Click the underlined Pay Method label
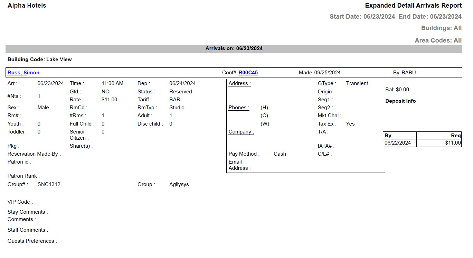Image resolution: width=473 pixels, height=258 pixels. pos(244,154)
